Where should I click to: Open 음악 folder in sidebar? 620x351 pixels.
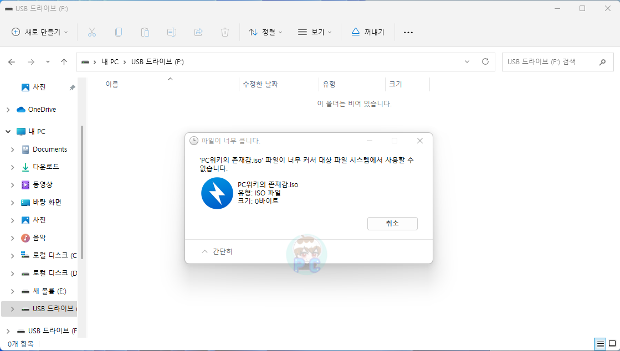pos(39,238)
